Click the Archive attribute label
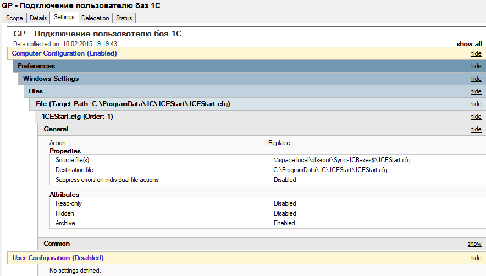The image size is (486, 276). coord(65,223)
